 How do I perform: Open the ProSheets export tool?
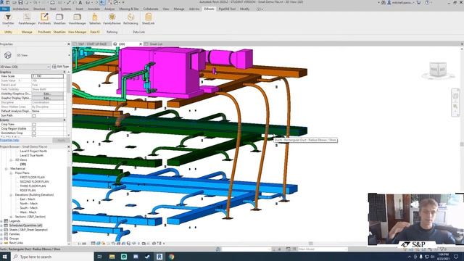44,19
